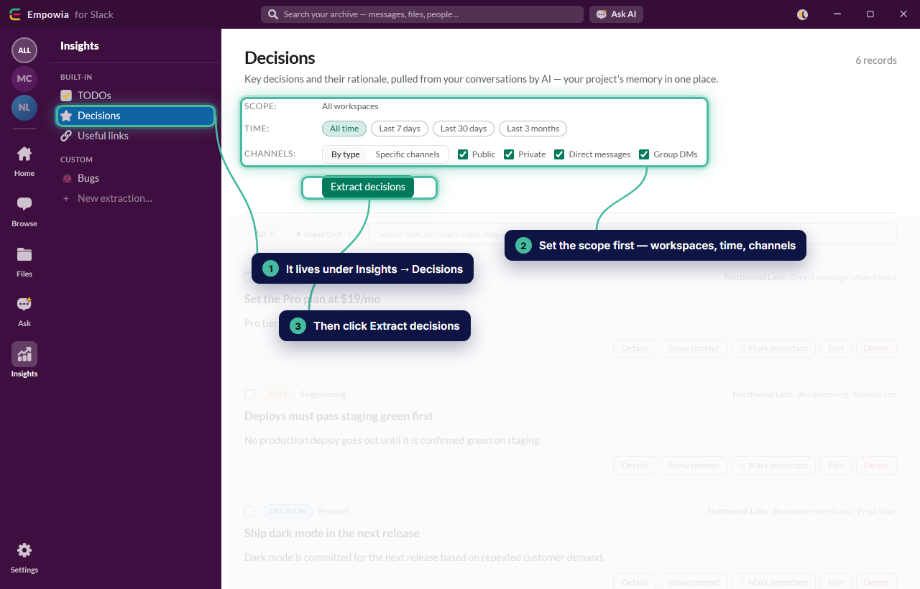
Task: Focus the Search your archive field
Action: click(422, 14)
